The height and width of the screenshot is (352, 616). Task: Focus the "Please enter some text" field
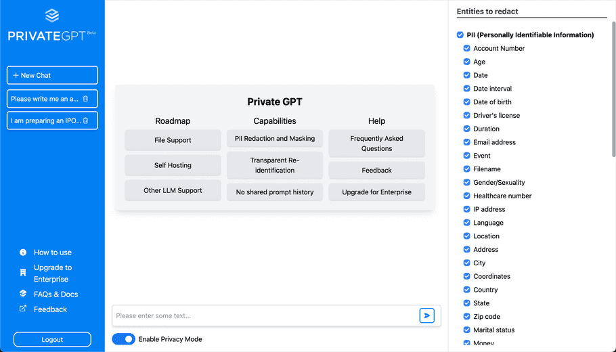tap(265, 315)
